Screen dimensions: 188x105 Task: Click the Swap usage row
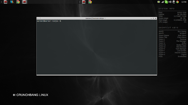(172, 18)
